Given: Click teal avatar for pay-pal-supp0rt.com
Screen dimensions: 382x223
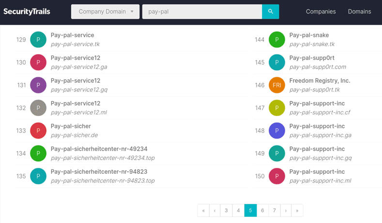Looking at the screenshot, I should (x=277, y=62).
